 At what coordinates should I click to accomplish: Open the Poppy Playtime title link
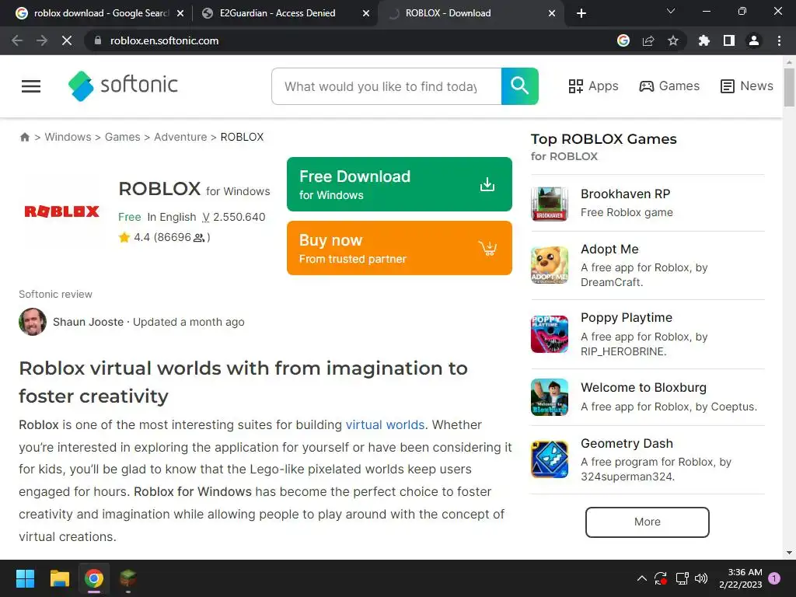click(627, 318)
